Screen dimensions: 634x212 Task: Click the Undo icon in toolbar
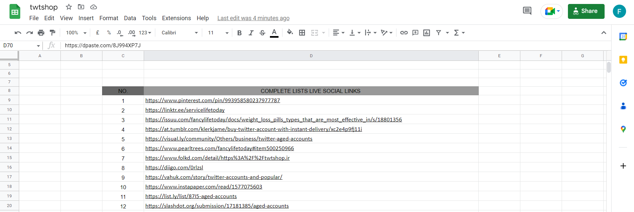coord(18,33)
